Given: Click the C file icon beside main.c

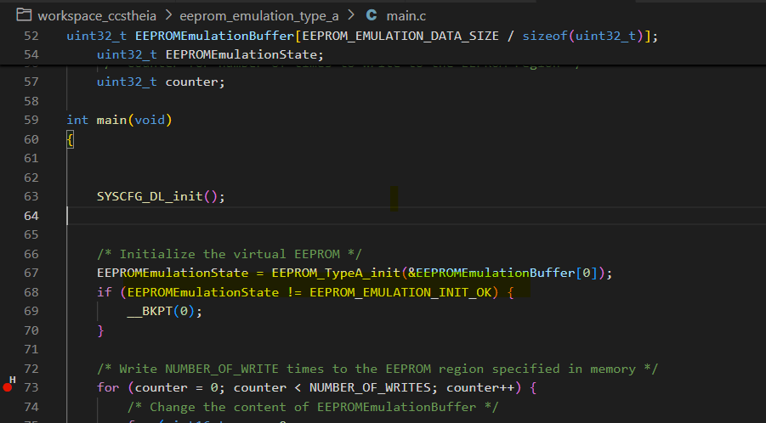Looking at the screenshot, I should click(372, 15).
